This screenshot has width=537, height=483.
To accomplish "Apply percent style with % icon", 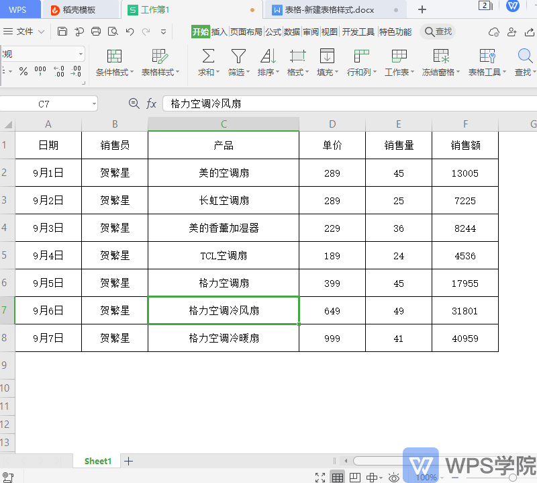I will tap(23, 71).
